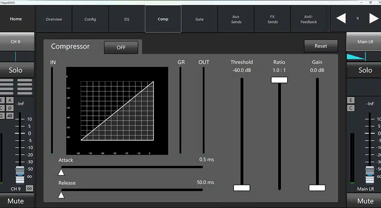
Task: Restore the window with maximize button
Action: (370, 3)
